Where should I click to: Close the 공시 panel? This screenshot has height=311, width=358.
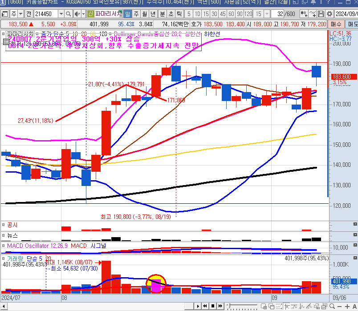tap(355, 224)
